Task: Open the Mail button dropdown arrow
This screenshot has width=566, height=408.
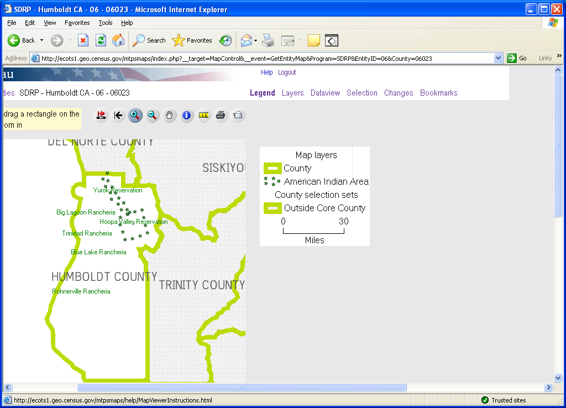Action: pyautogui.click(x=255, y=40)
